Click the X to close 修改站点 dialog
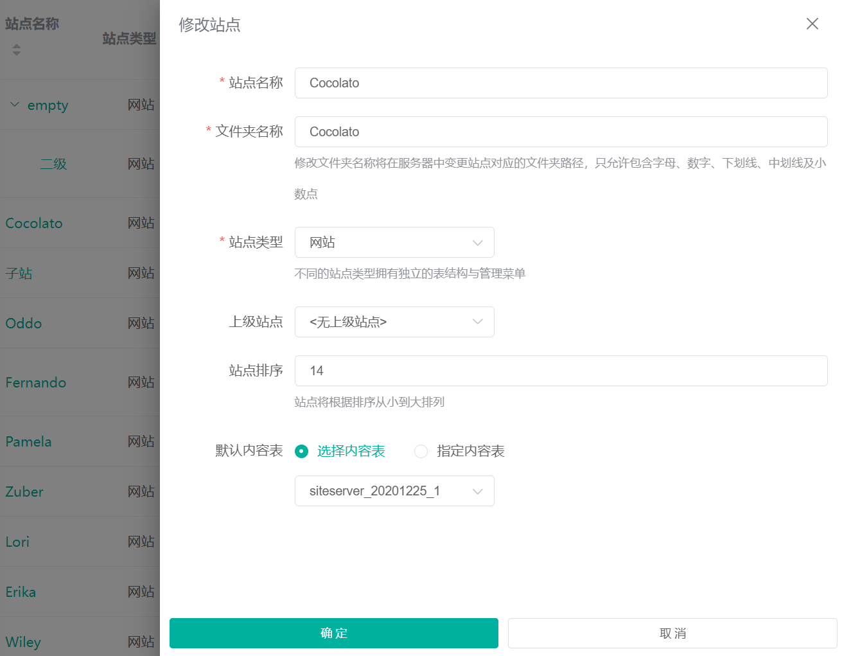The image size is (842, 656). click(812, 24)
